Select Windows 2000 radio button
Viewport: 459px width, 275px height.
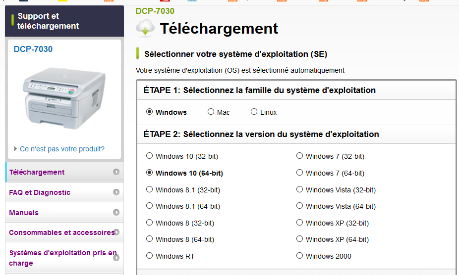(x=300, y=256)
